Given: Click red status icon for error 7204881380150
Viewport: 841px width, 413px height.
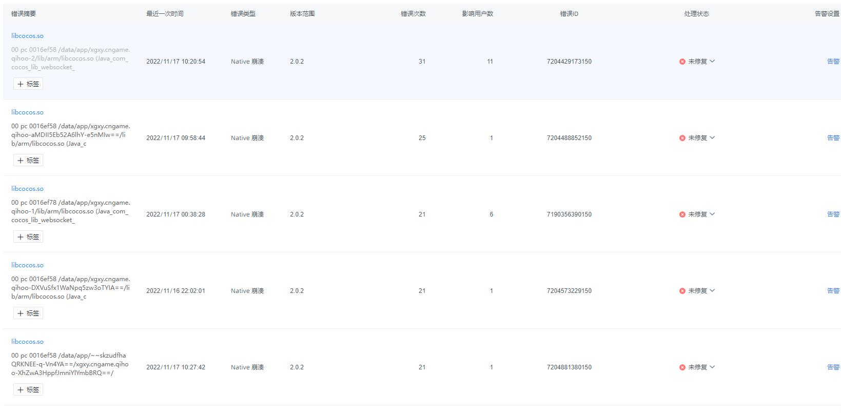Looking at the screenshot, I should [682, 367].
